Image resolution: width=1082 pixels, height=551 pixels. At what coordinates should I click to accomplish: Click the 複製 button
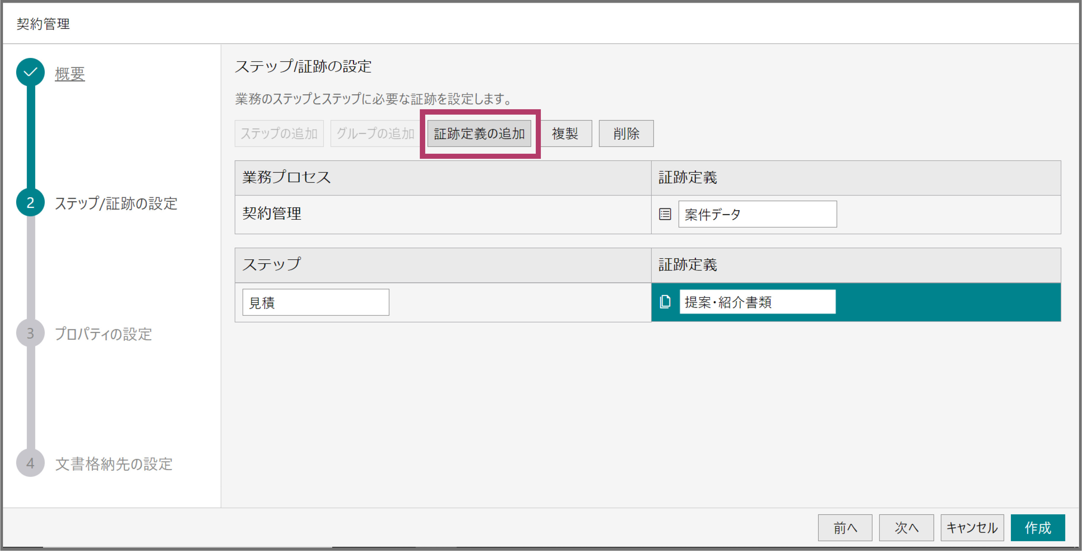[565, 133]
